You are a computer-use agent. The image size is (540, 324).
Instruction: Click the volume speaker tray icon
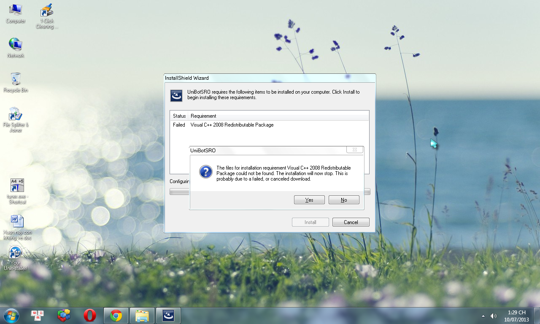click(493, 316)
